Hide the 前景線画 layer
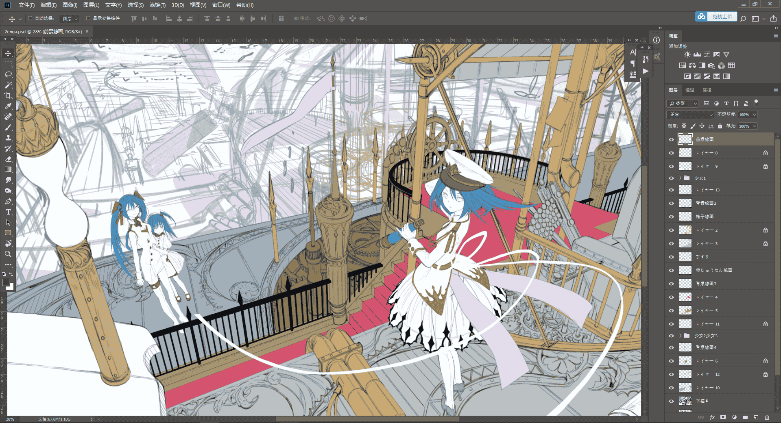 click(671, 139)
